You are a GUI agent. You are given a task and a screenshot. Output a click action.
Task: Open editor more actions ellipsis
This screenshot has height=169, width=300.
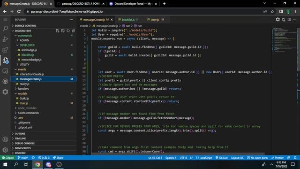(x=295, y=20)
